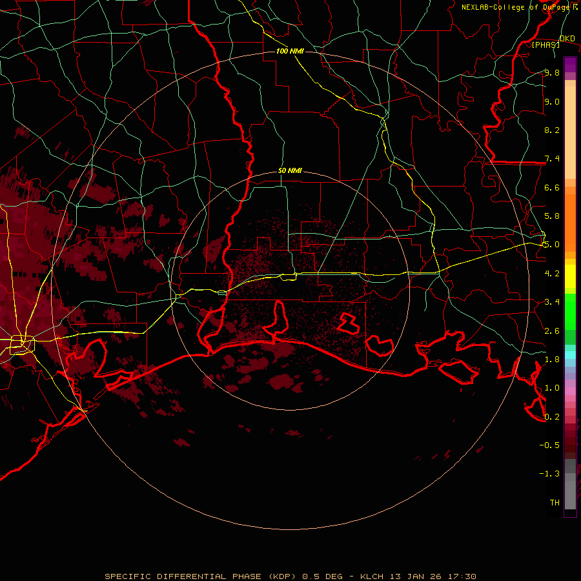Pick the pink color bar segment

tap(570, 391)
